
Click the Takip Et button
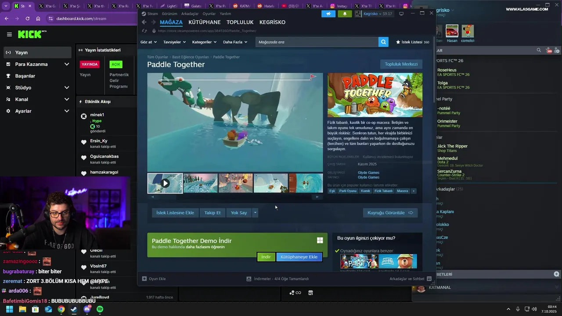[213, 213]
